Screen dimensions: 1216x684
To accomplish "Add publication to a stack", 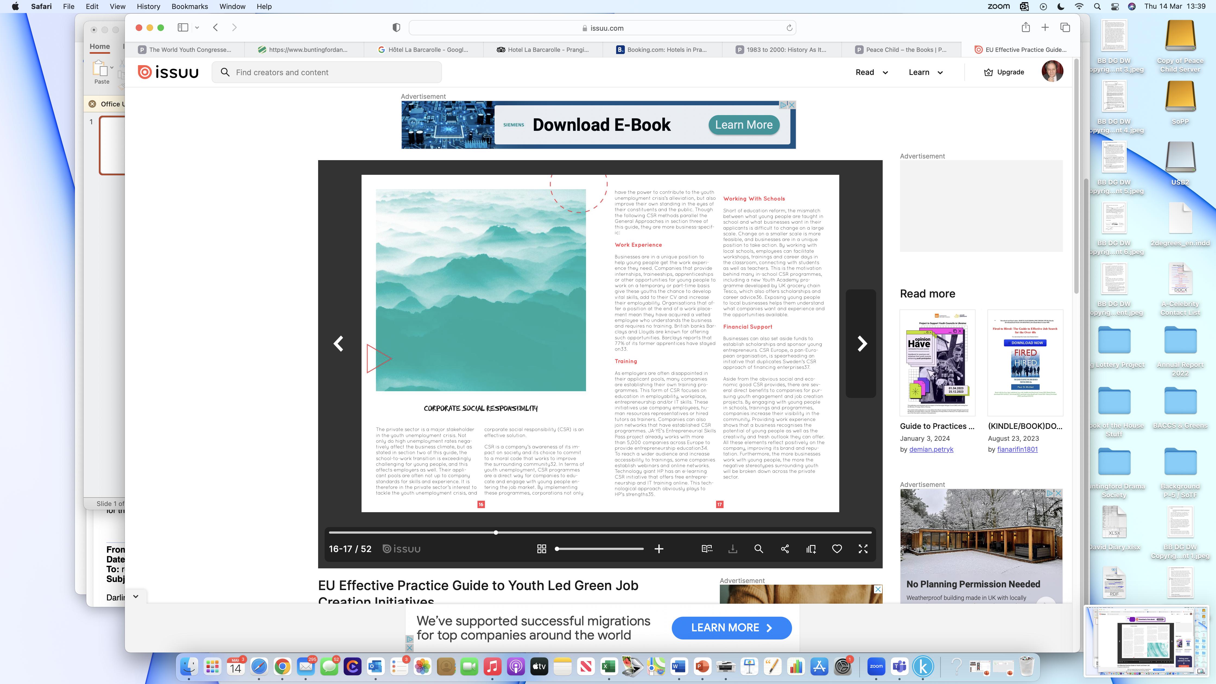I will click(x=811, y=549).
